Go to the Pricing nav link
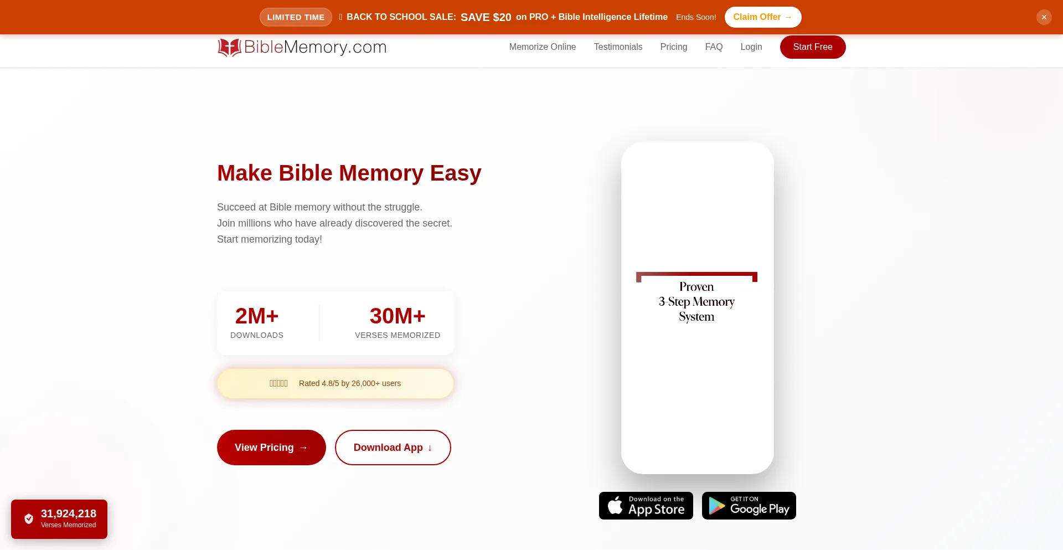The width and height of the screenshot is (1063, 550). (x=673, y=47)
